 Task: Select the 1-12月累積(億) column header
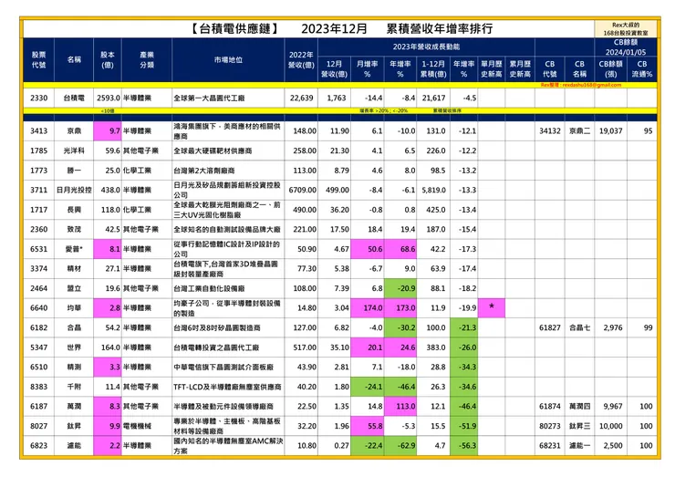tap(433, 69)
